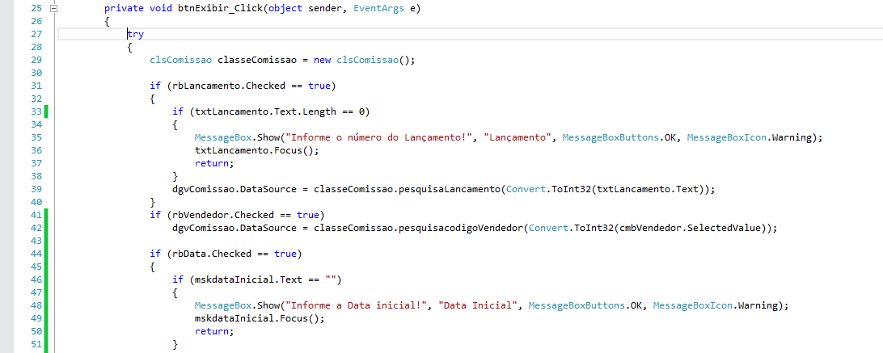
Task: Click line number 33 in the gutter
Action: pos(36,111)
